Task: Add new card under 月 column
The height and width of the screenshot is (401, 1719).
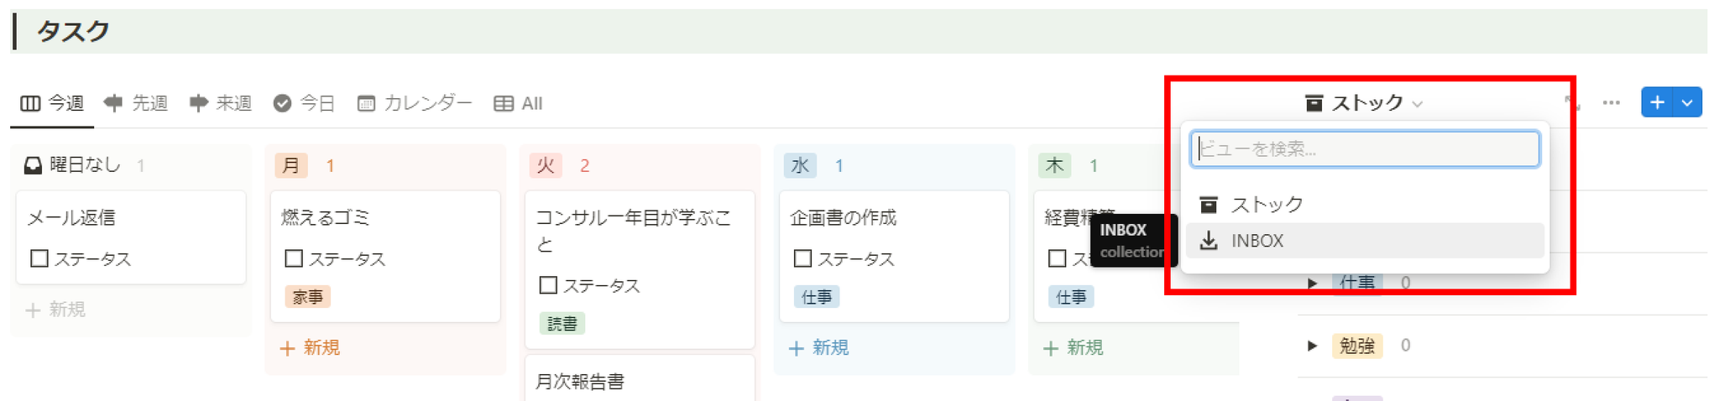Action: coord(311,347)
